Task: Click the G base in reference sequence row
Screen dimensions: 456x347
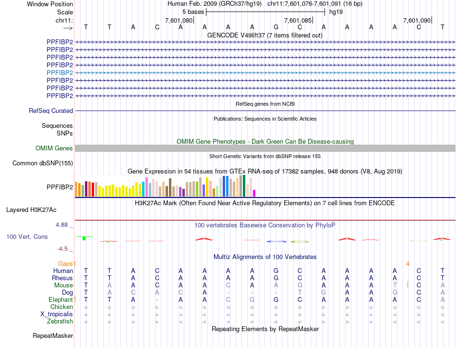Action: pyautogui.click(x=276, y=27)
